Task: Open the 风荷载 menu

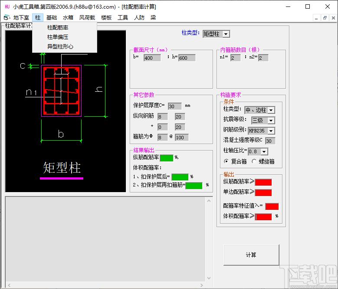Action: click(87, 18)
